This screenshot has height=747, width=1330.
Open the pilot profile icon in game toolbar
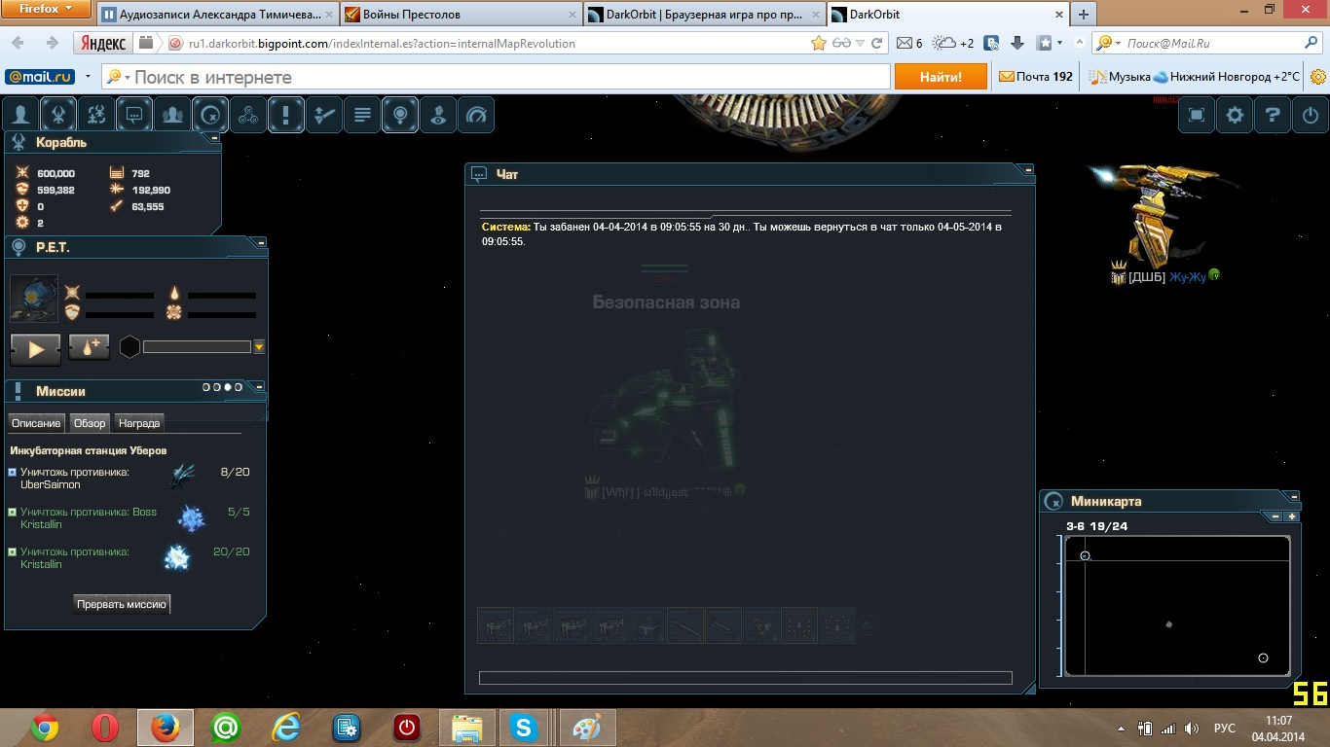click(21, 115)
